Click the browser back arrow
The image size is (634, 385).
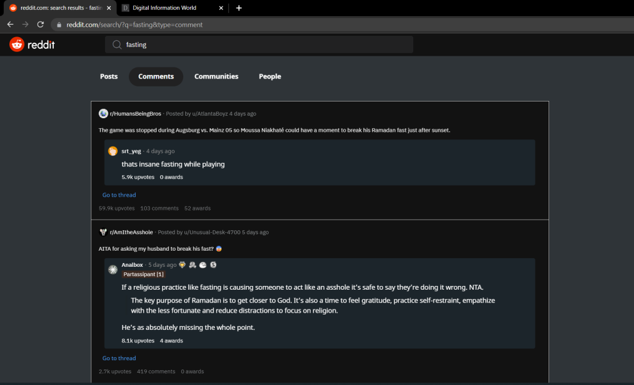10,25
